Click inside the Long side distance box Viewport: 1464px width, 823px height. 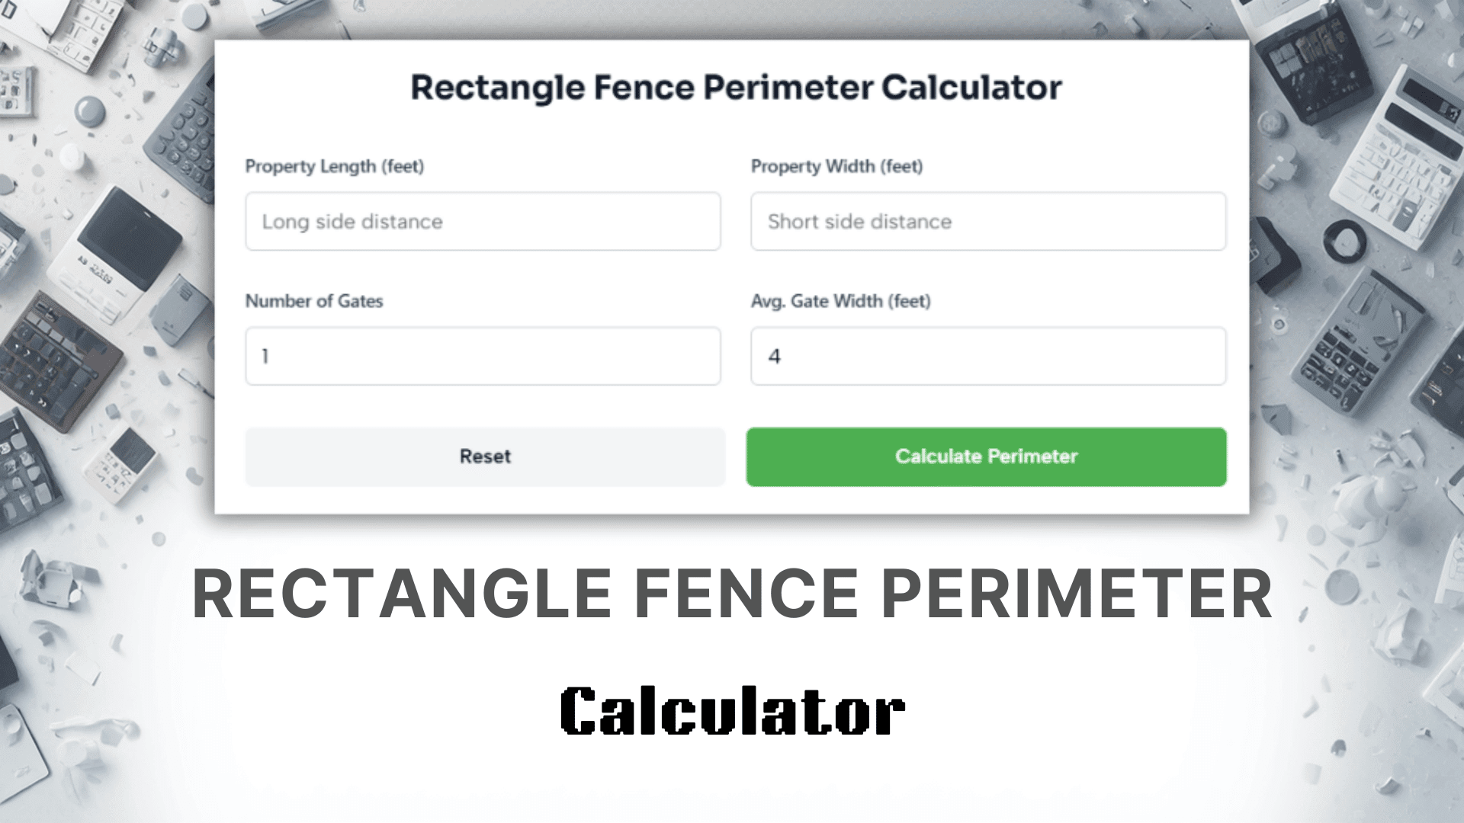point(483,222)
